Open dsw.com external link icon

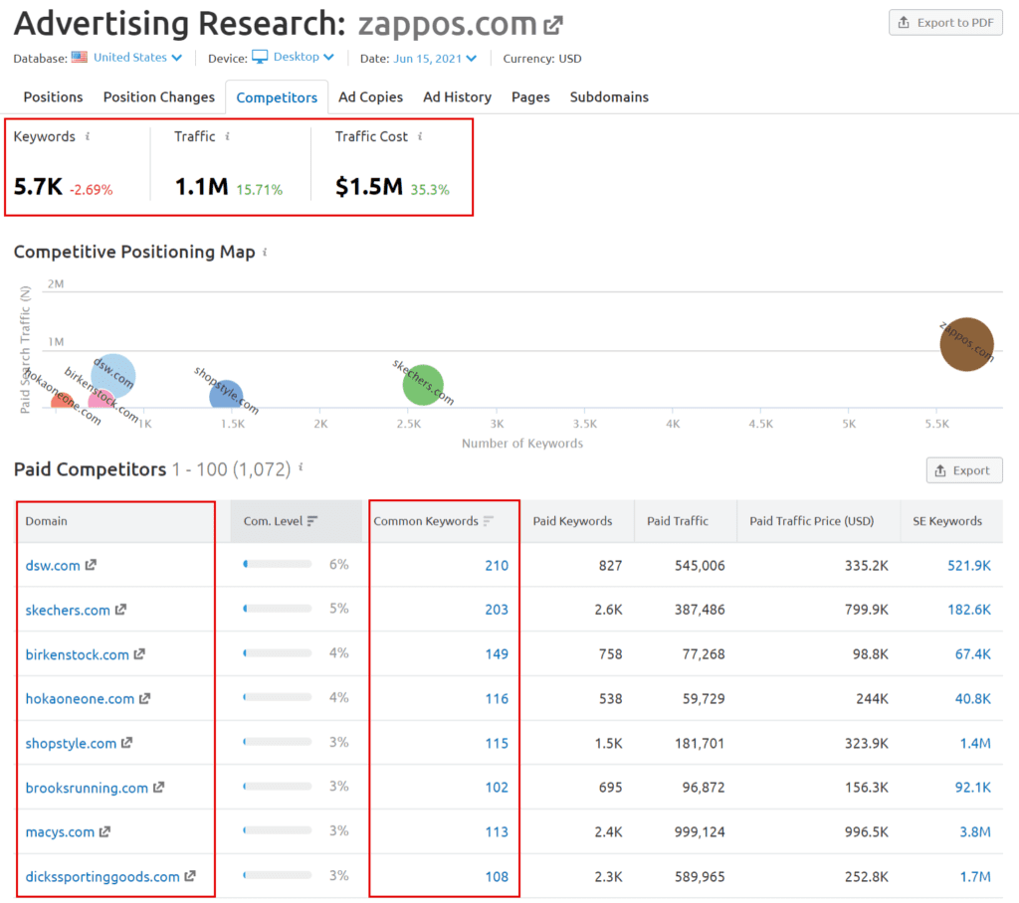91,565
